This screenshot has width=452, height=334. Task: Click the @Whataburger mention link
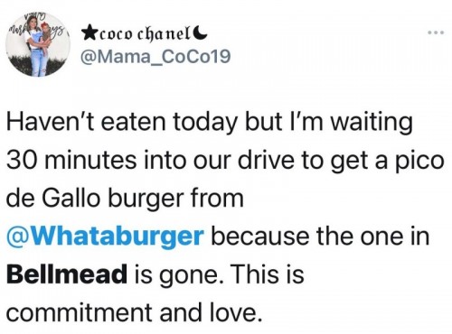(105, 237)
